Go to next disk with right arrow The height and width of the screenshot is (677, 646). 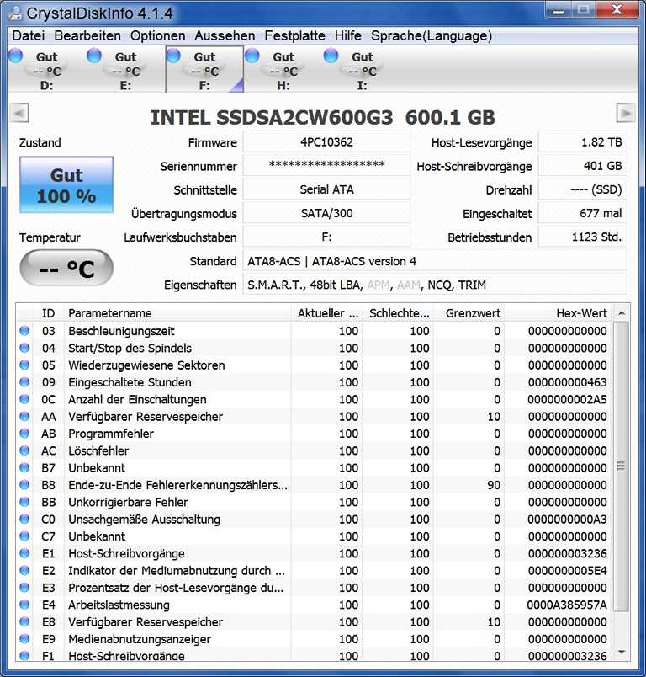626,114
